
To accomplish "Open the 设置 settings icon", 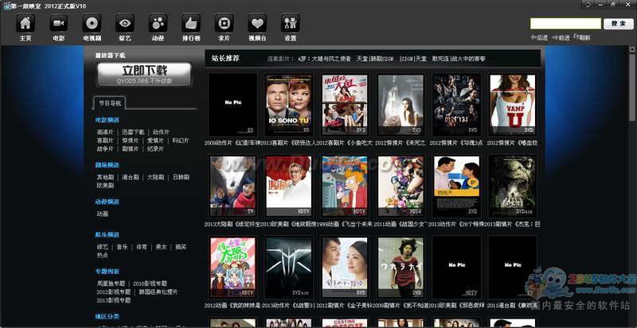I will [291, 23].
